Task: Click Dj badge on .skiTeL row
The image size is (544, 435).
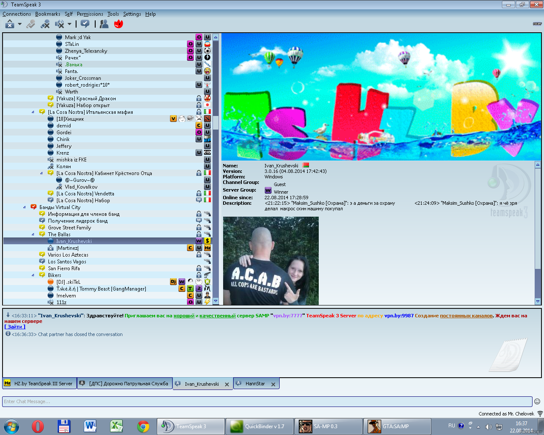Action: click(x=173, y=282)
